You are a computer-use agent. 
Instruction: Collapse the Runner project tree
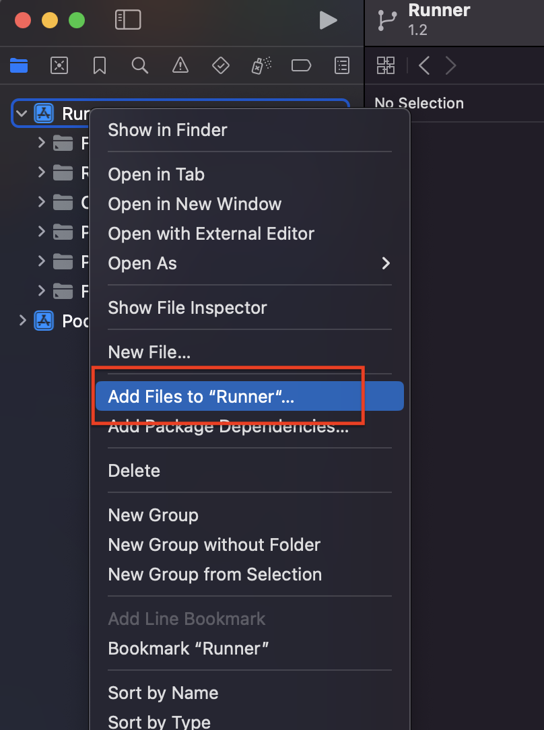pyautogui.click(x=22, y=113)
